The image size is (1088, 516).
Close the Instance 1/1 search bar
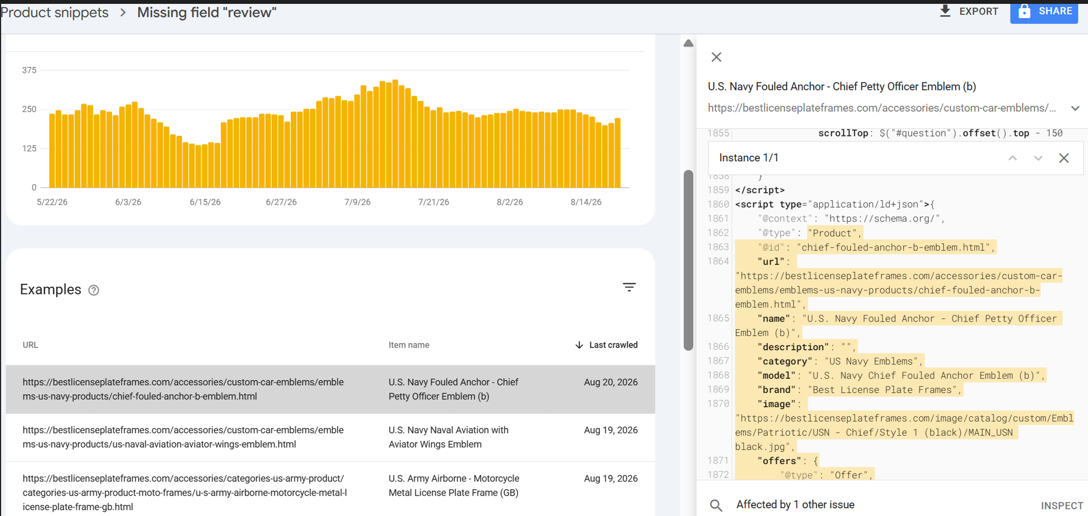coord(1064,158)
